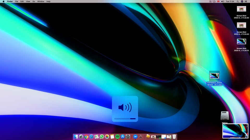The height and width of the screenshot is (140, 250).
Task: Open System Preferences from the dock
Action: click(128, 137)
